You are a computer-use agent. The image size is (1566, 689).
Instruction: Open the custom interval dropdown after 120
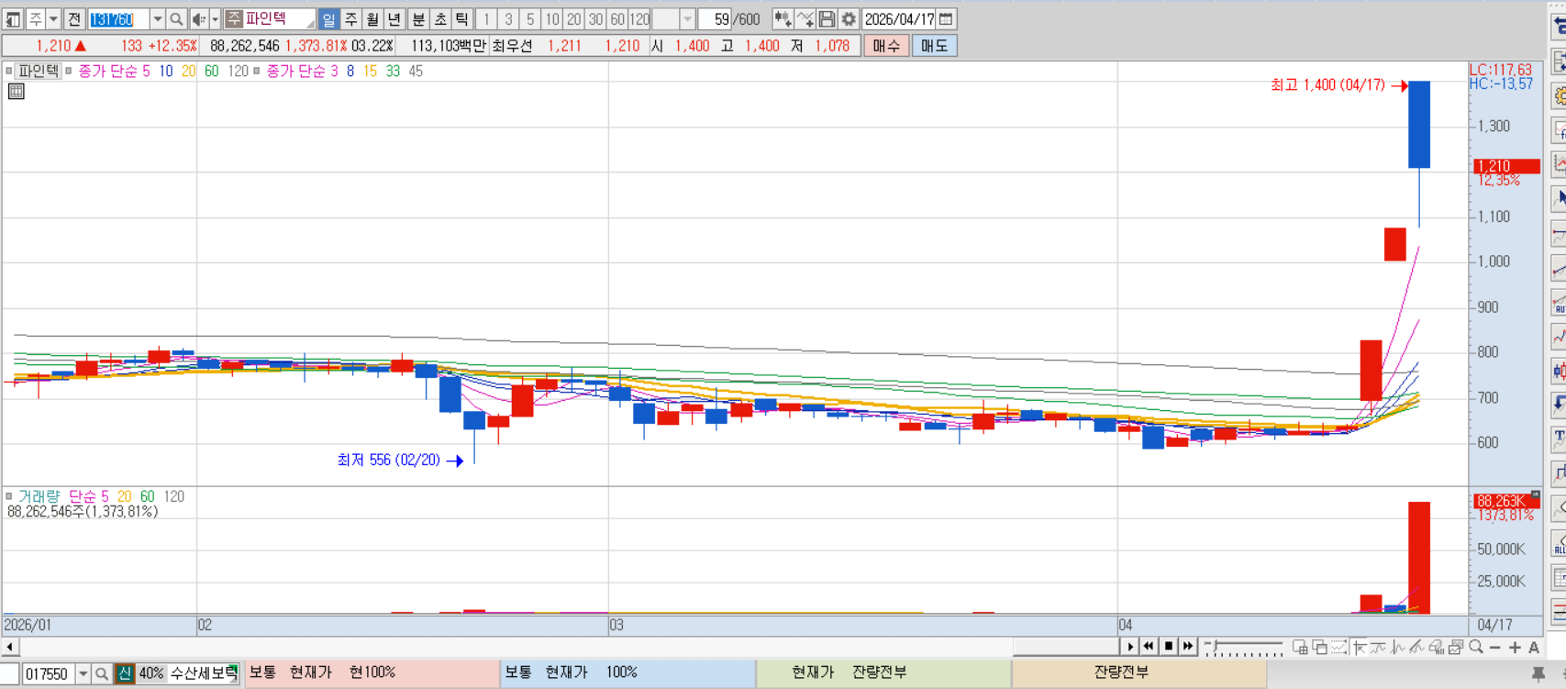687,19
